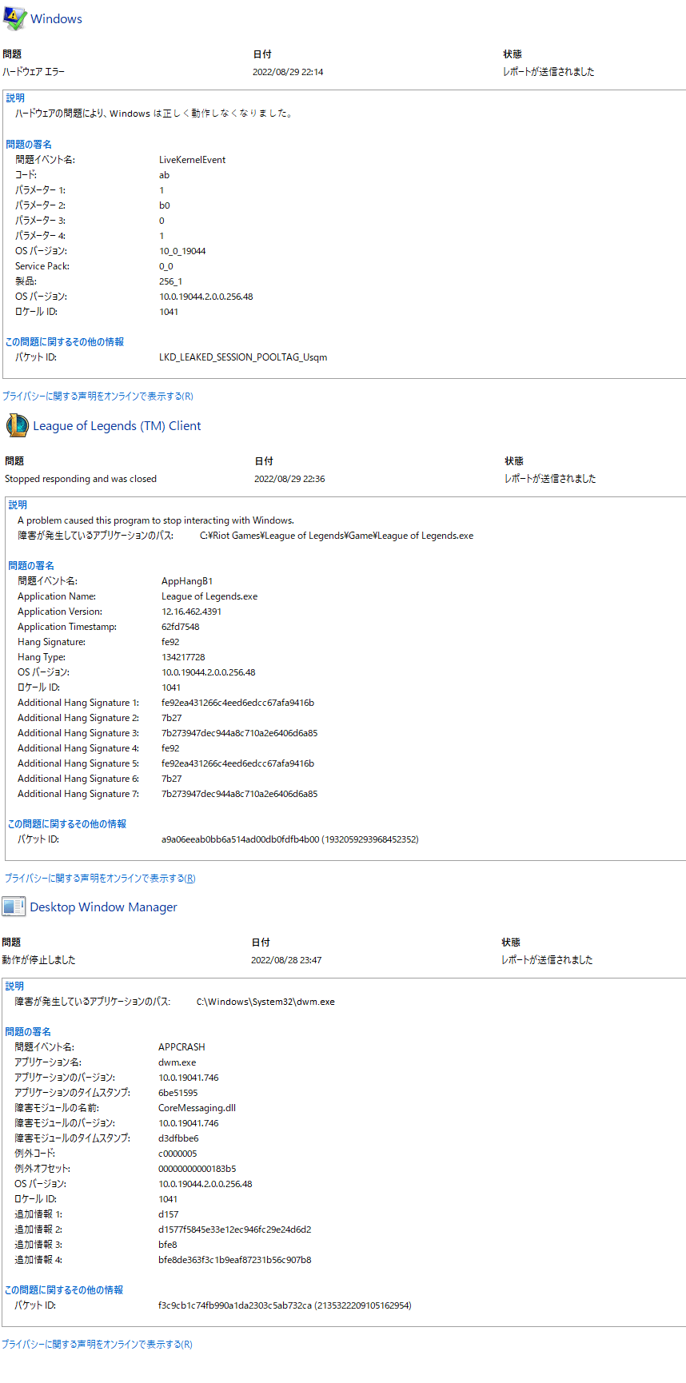Select the path "C:\Windows\System32\dwm.exe"
This screenshot has height=1383, width=686.
click(x=265, y=1002)
